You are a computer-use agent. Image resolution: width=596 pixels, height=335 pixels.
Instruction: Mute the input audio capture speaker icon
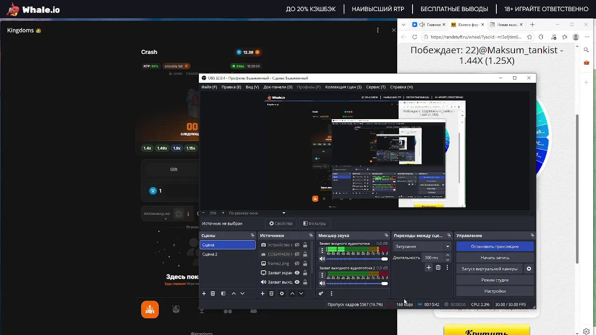(x=322, y=259)
